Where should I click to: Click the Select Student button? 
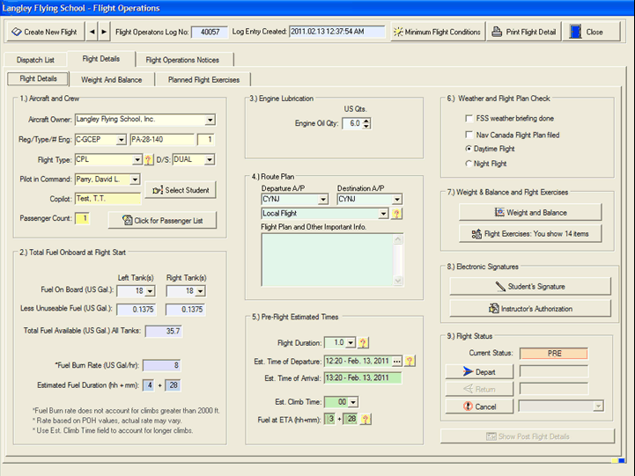pyautogui.click(x=180, y=191)
